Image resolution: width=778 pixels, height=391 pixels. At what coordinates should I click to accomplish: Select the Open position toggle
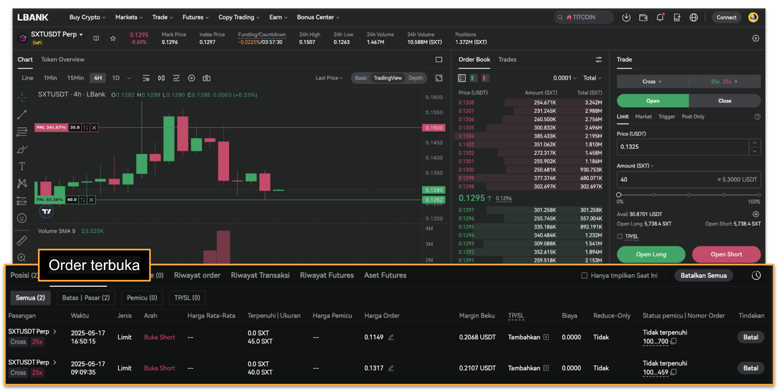(x=653, y=101)
